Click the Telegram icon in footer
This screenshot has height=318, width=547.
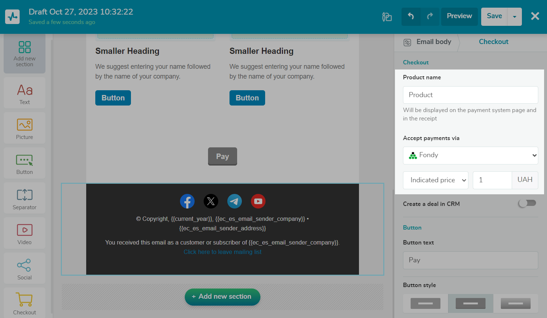click(235, 201)
